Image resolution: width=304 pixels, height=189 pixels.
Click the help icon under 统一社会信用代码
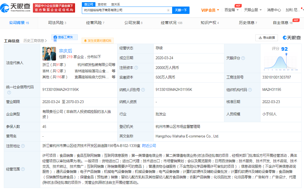pyautogui.click(x=9, y=92)
